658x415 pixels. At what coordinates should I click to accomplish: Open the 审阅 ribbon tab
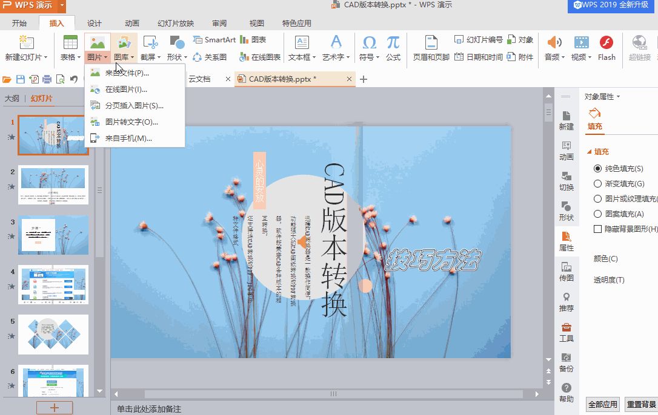[x=219, y=23]
